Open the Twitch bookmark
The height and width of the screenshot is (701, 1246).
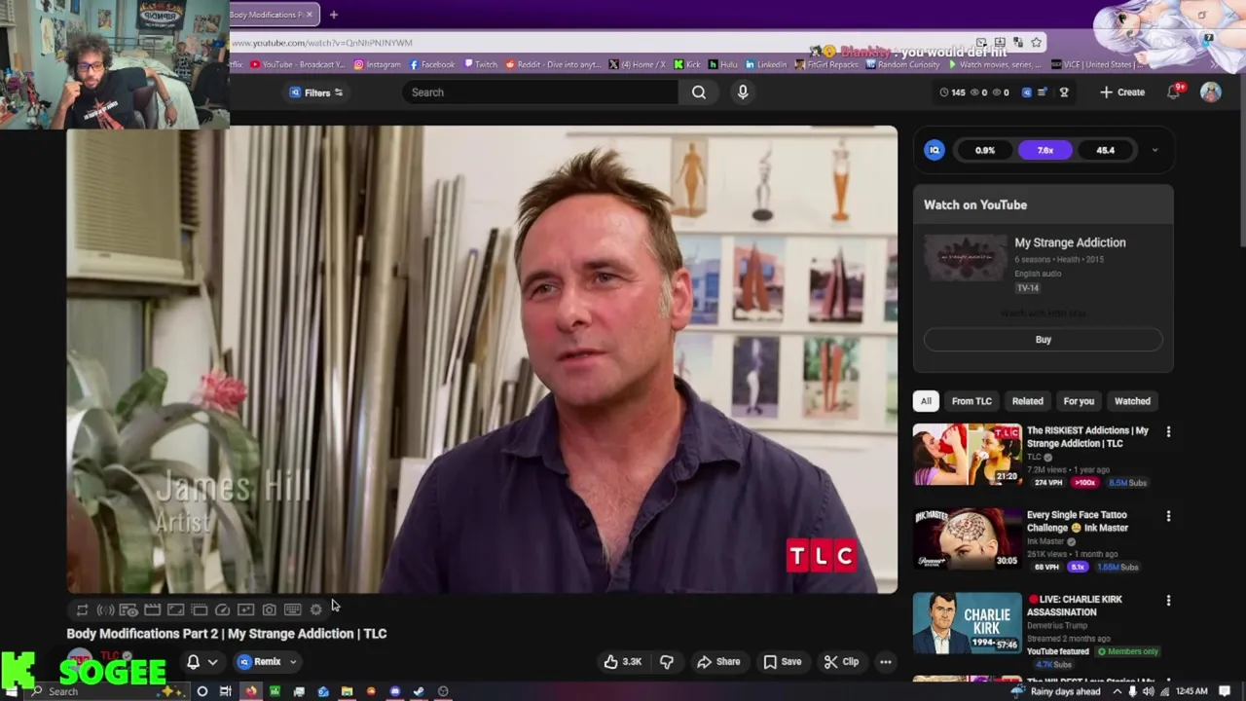click(481, 64)
